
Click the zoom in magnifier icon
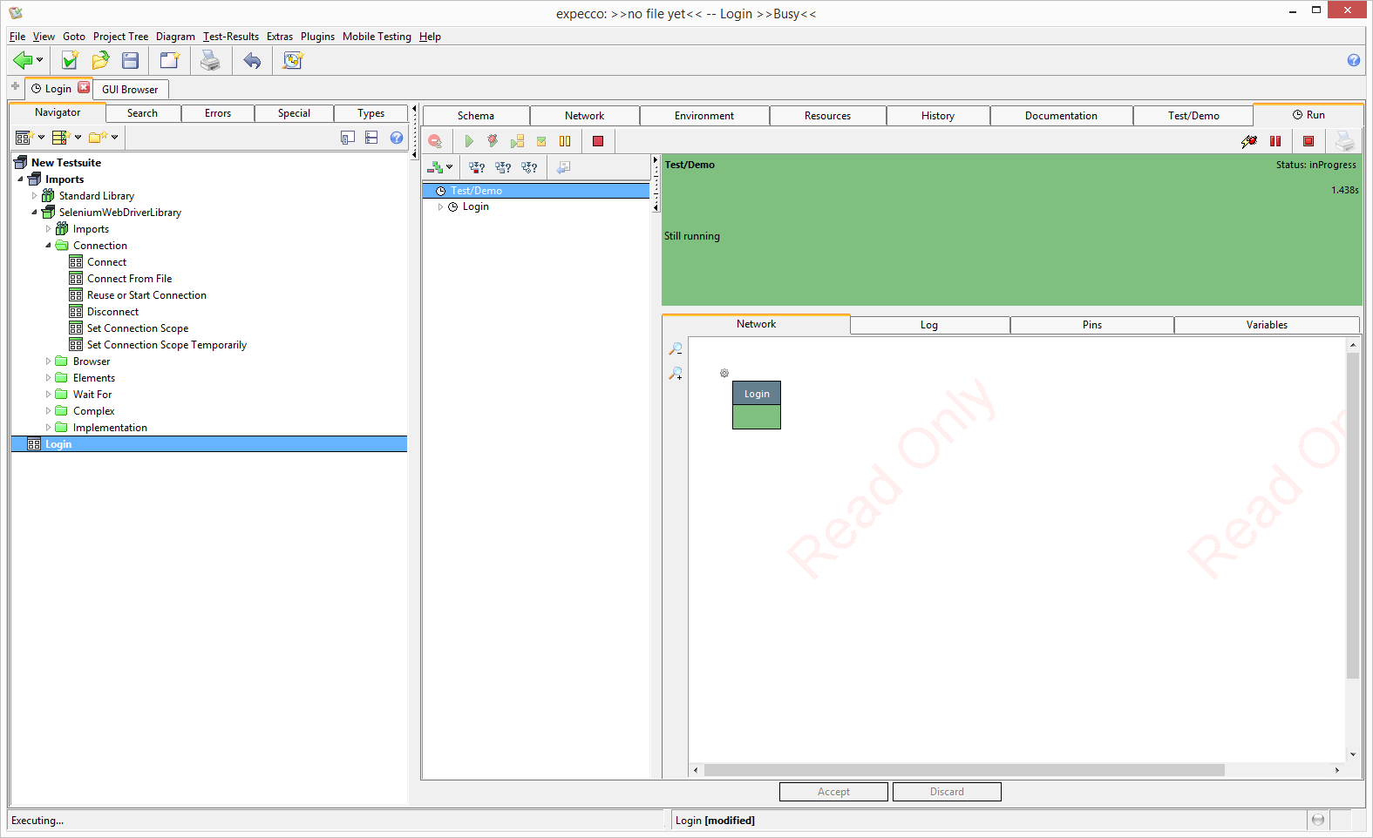coord(676,374)
